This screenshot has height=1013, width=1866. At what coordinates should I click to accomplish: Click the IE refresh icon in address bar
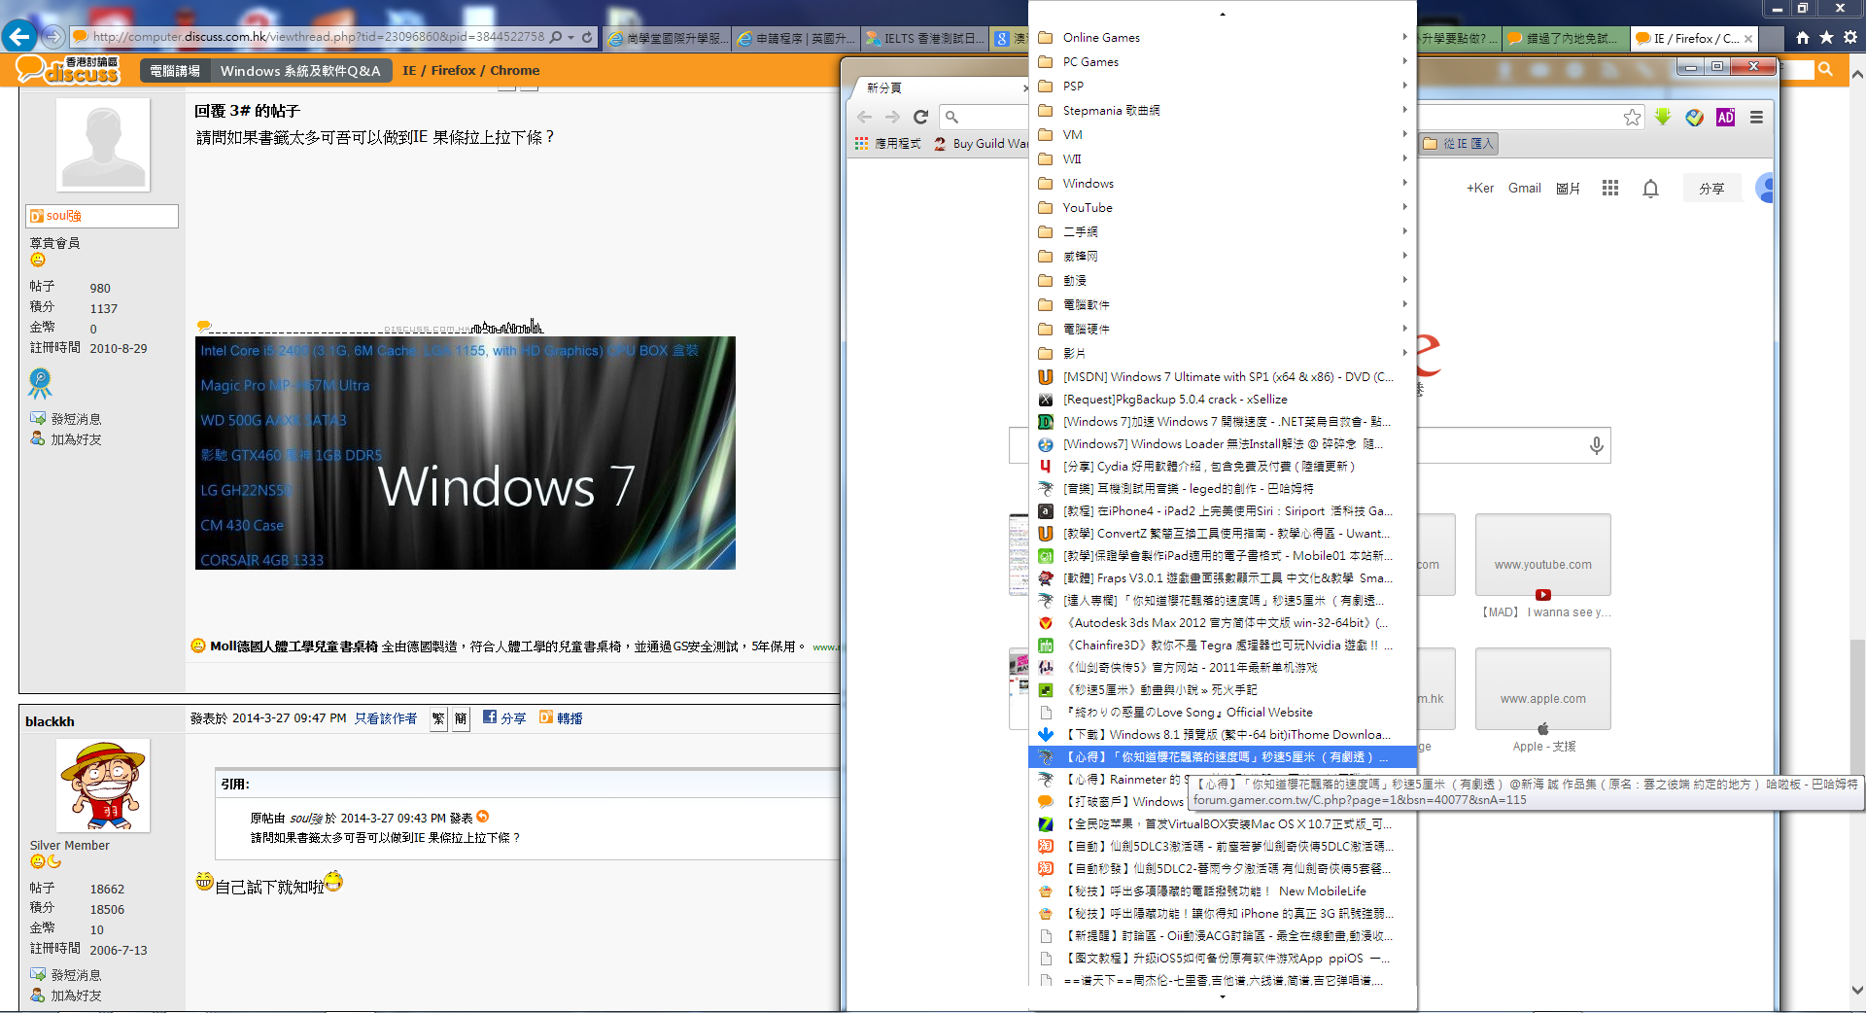click(587, 37)
